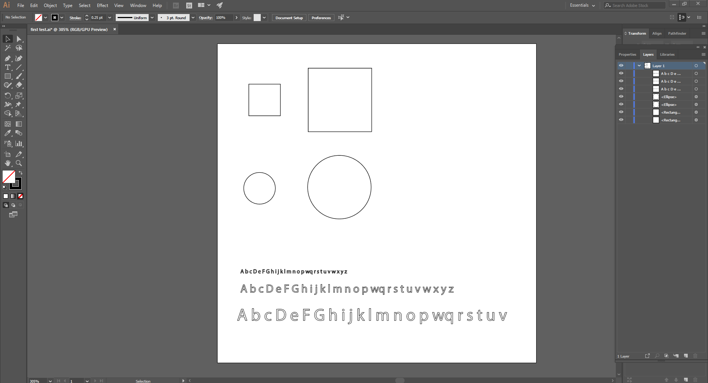708x383 pixels.
Task: Set paint to None
Action: click(x=21, y=196)
